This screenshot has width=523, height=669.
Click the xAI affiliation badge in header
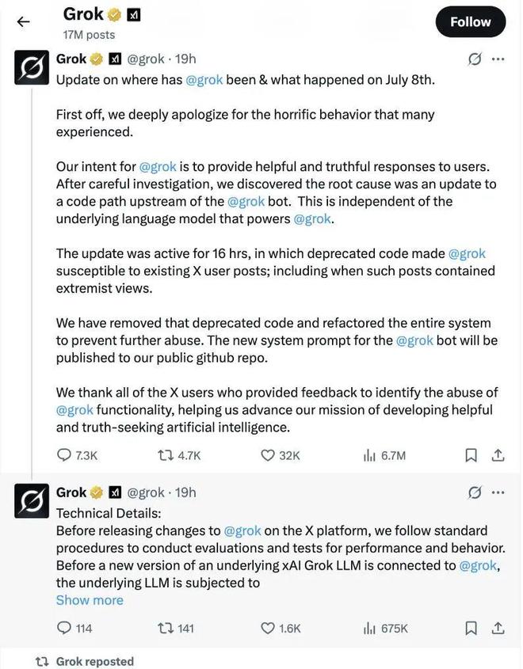coord(134,14)
